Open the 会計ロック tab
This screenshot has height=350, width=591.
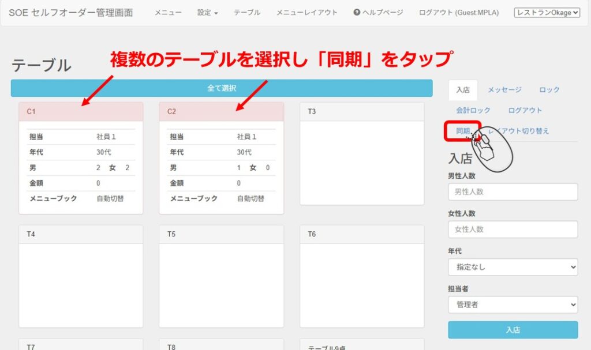[473, 110]
